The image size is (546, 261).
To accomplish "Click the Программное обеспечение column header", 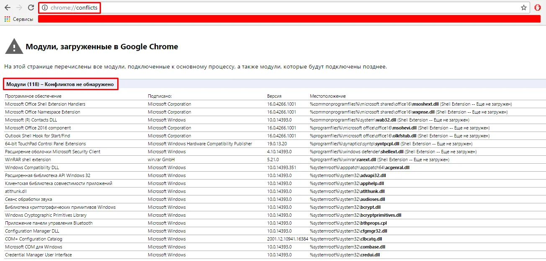I will coord(33,96).
